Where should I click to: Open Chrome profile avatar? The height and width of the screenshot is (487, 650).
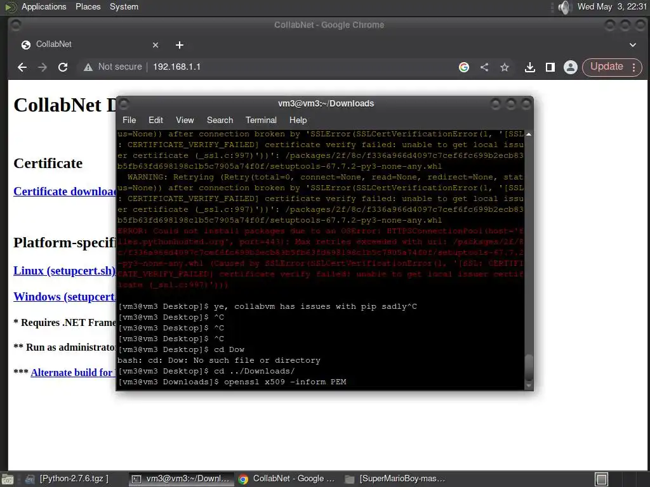tap(571, 67)
